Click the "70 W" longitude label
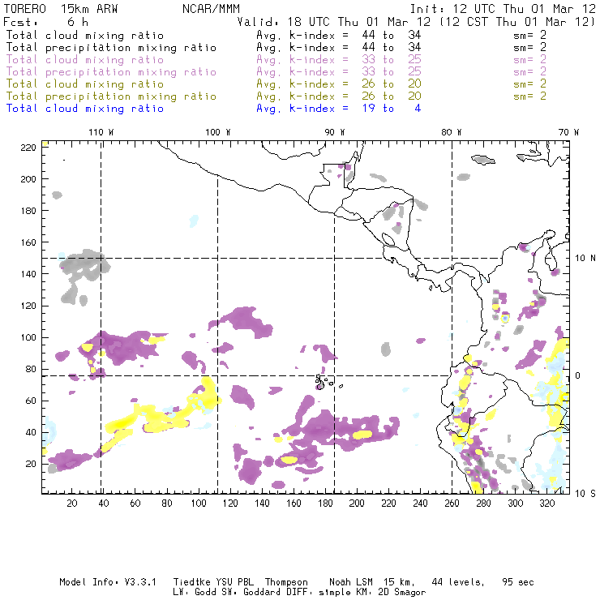Image resolution: width=600 pixels, height=600 pixels. pos(568,132)
